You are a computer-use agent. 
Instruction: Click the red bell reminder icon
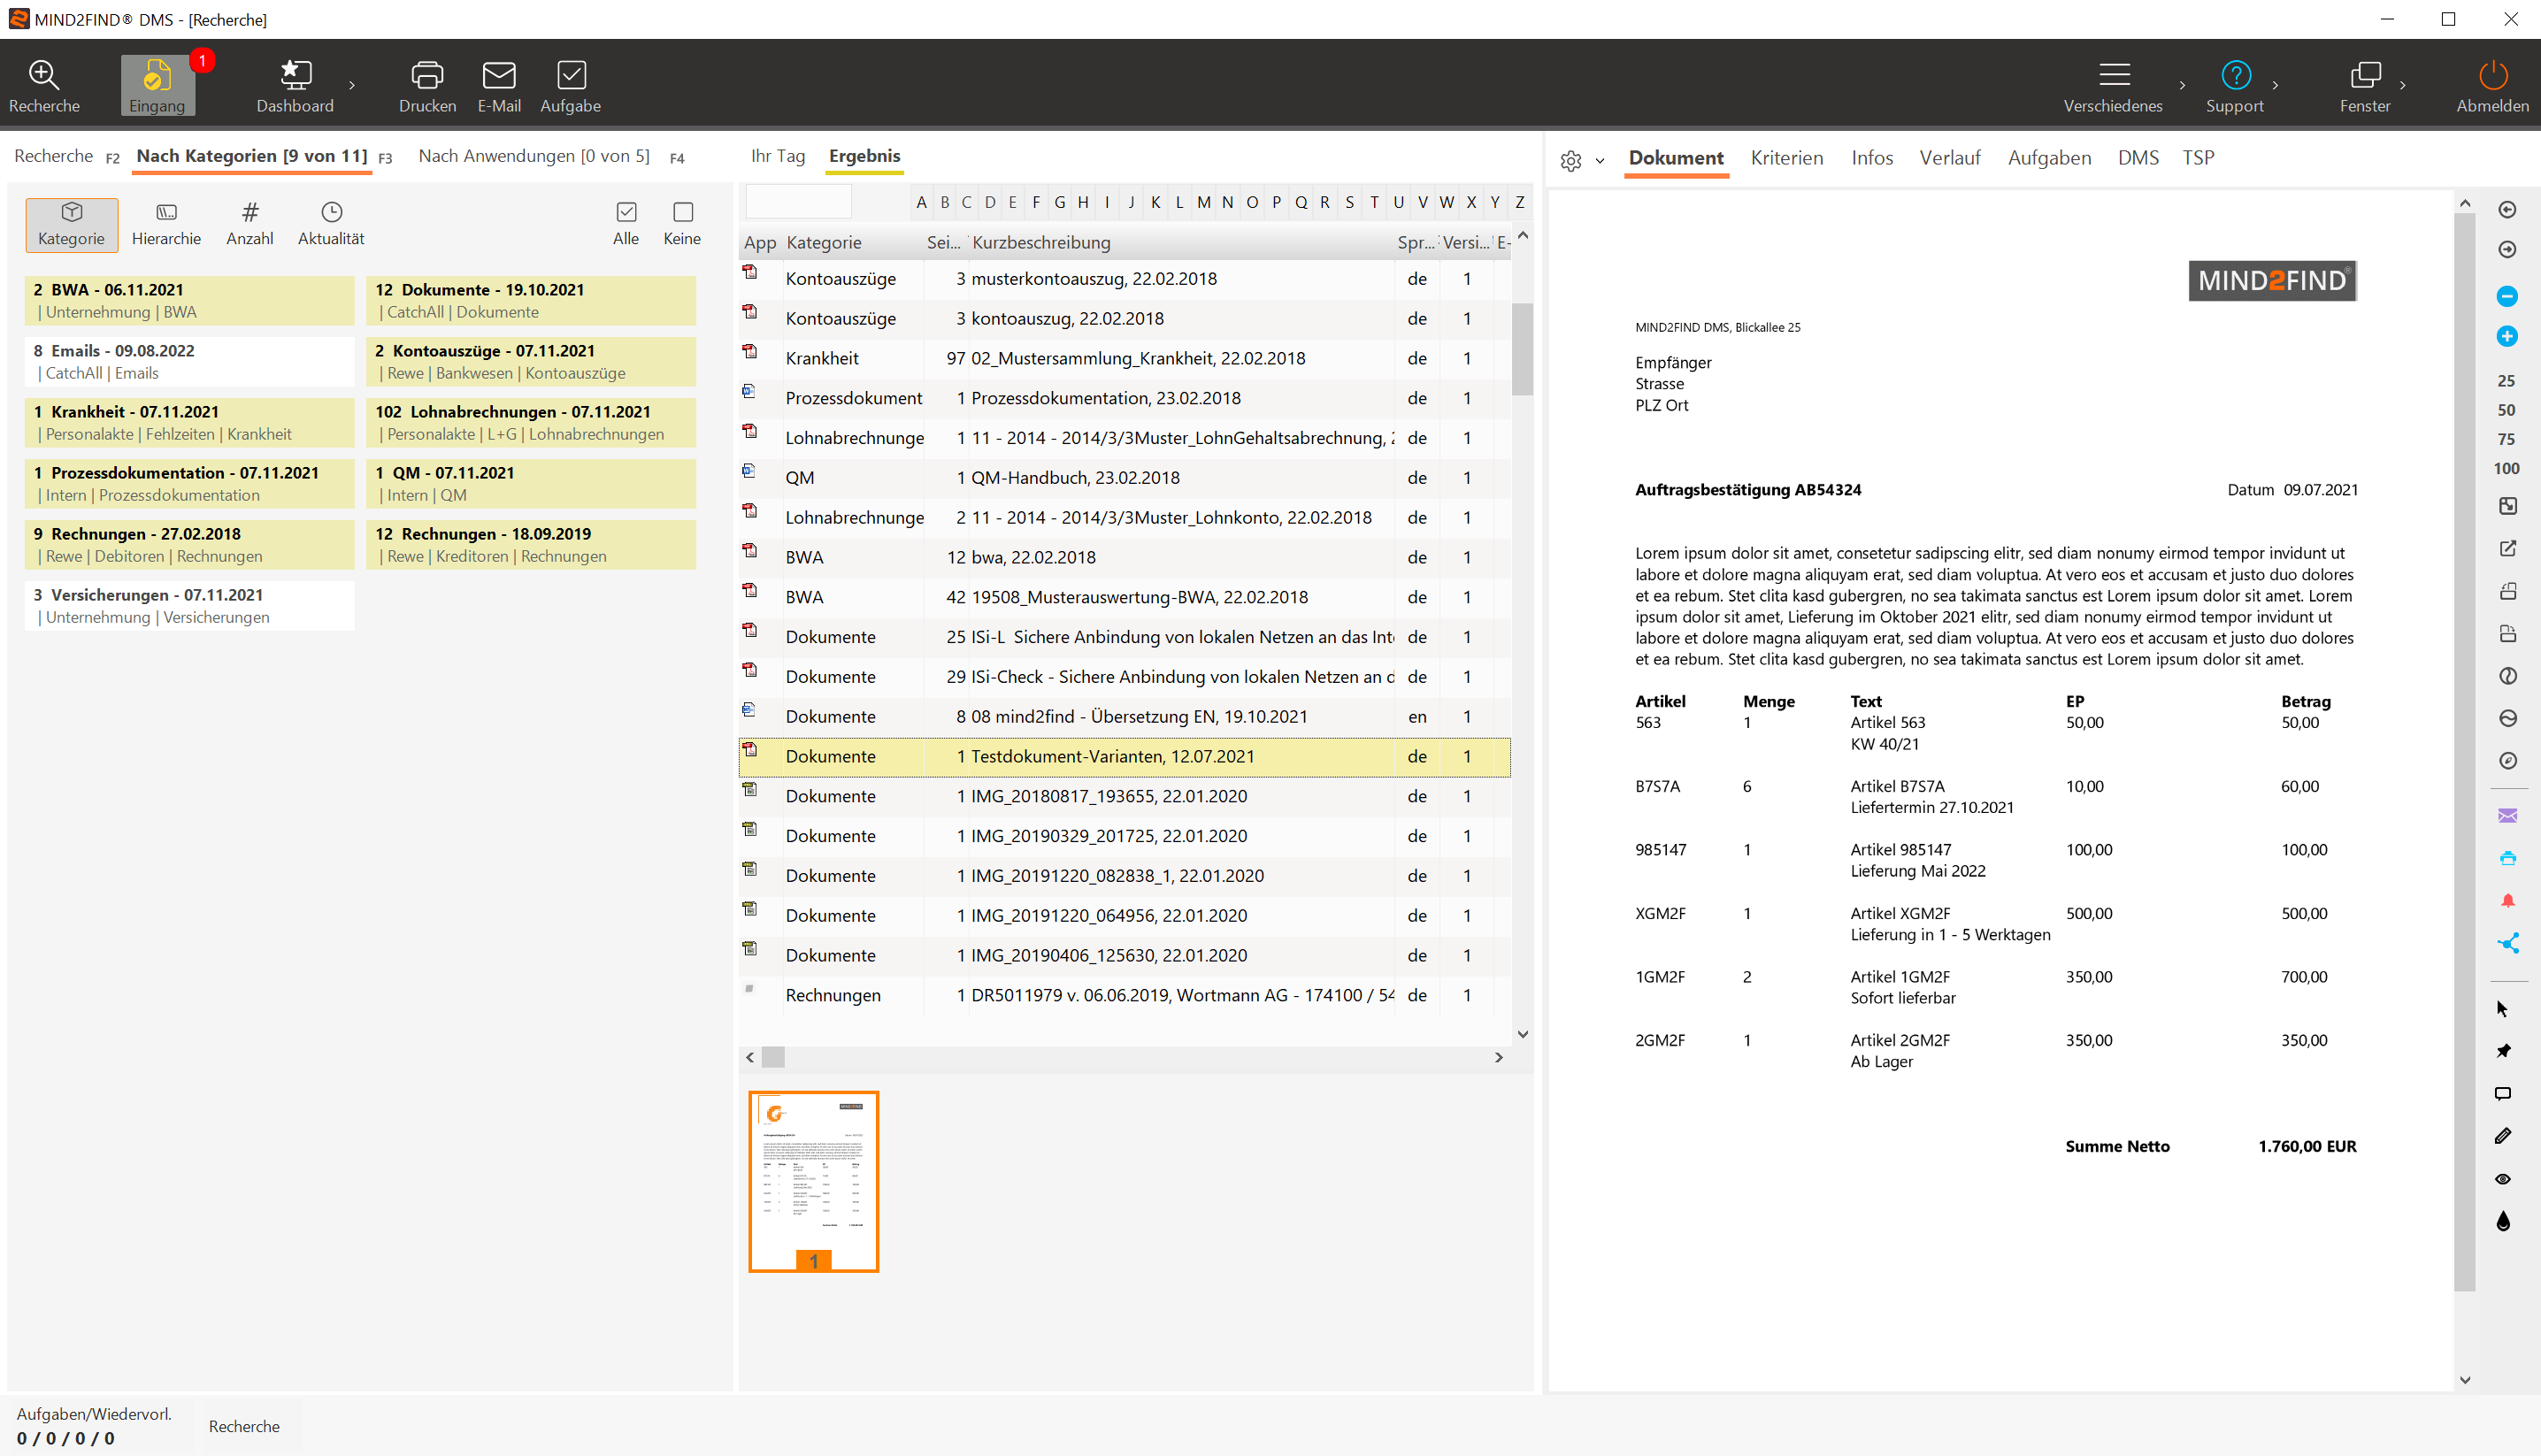tap(2507, 901)
